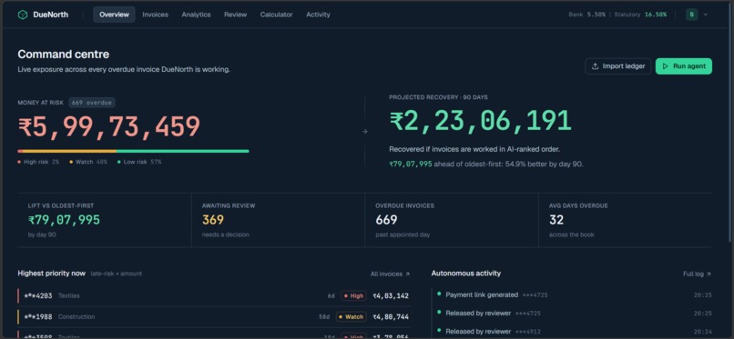Open invoice **1988 Construction row
The width and height of the screenshot is (734, 339).
tap(214, 316)
